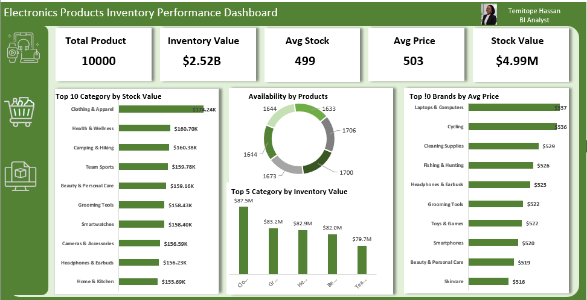The image size is (587, 300).
Task: Select Availability by Products chart title
Action: point(288,96)
